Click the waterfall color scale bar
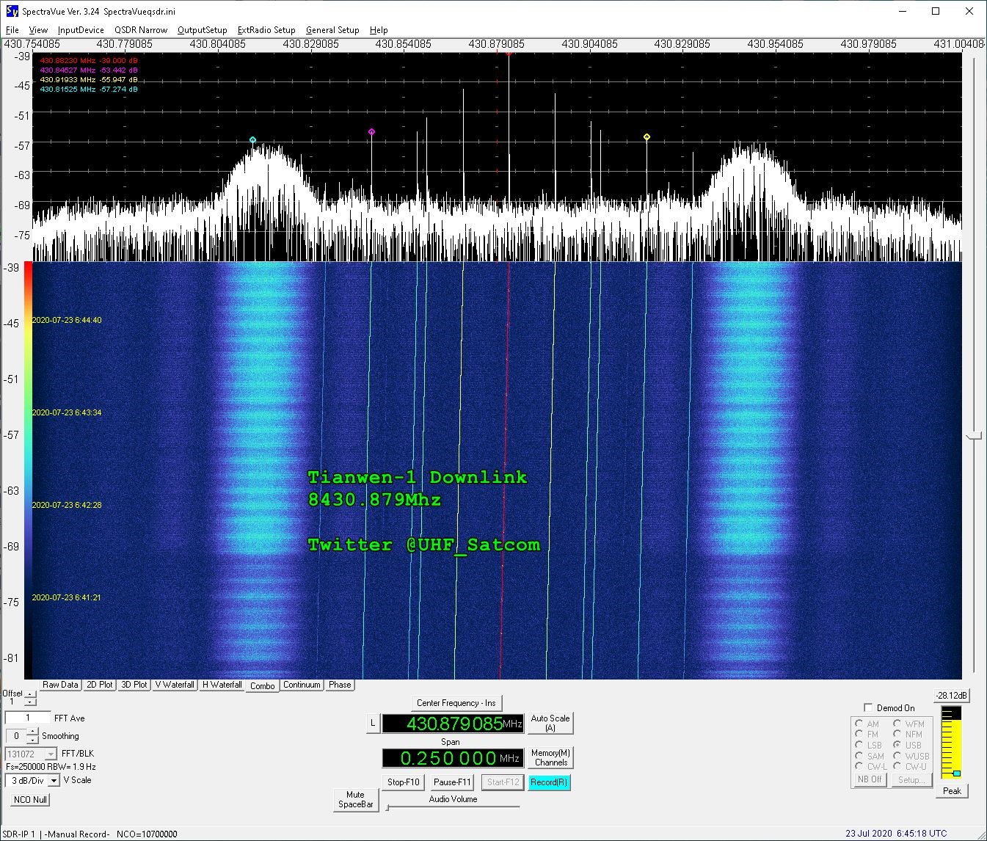The image size is (987, 841). pos(28,470)
